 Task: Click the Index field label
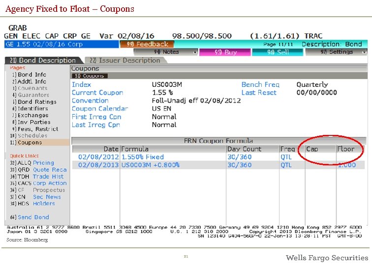(x=81, y=85)
